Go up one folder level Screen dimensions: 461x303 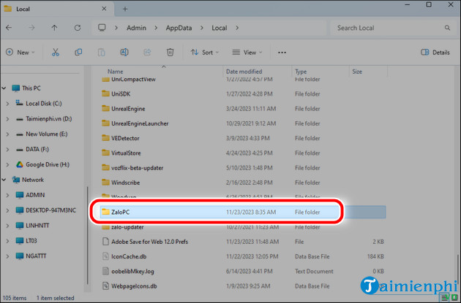click(x=55, y=28)
